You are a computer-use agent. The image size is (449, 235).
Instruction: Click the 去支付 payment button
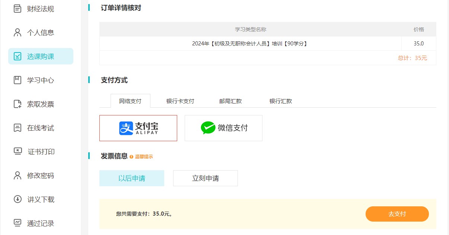(x=397, y=214)
